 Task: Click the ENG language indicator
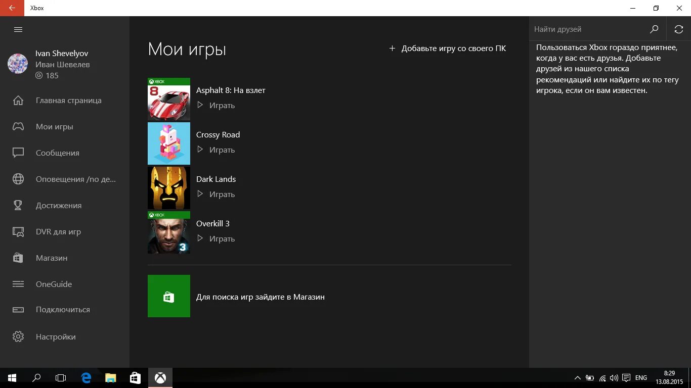(x=641, y=378)
